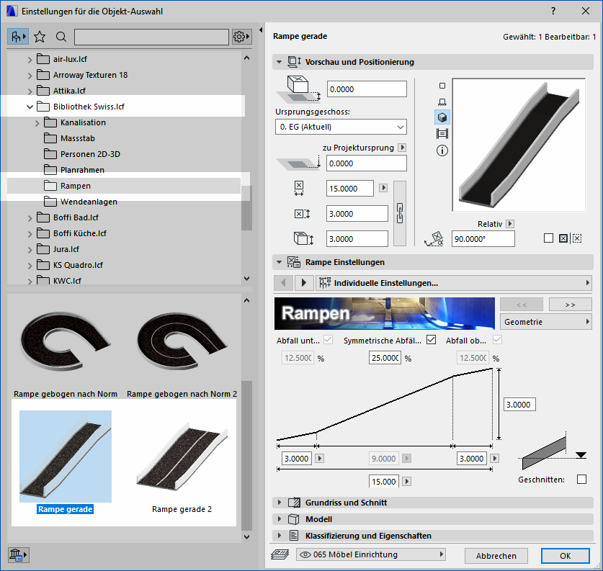This screenshot has height=571, width=603.
Task: Expand the Modell section
Action: 280,519
